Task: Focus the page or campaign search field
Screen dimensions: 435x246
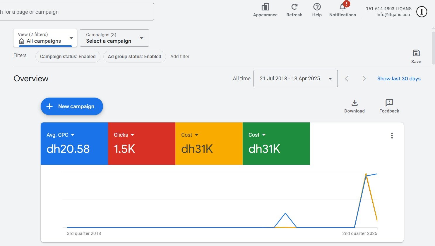Action: [x=77, y=12]
